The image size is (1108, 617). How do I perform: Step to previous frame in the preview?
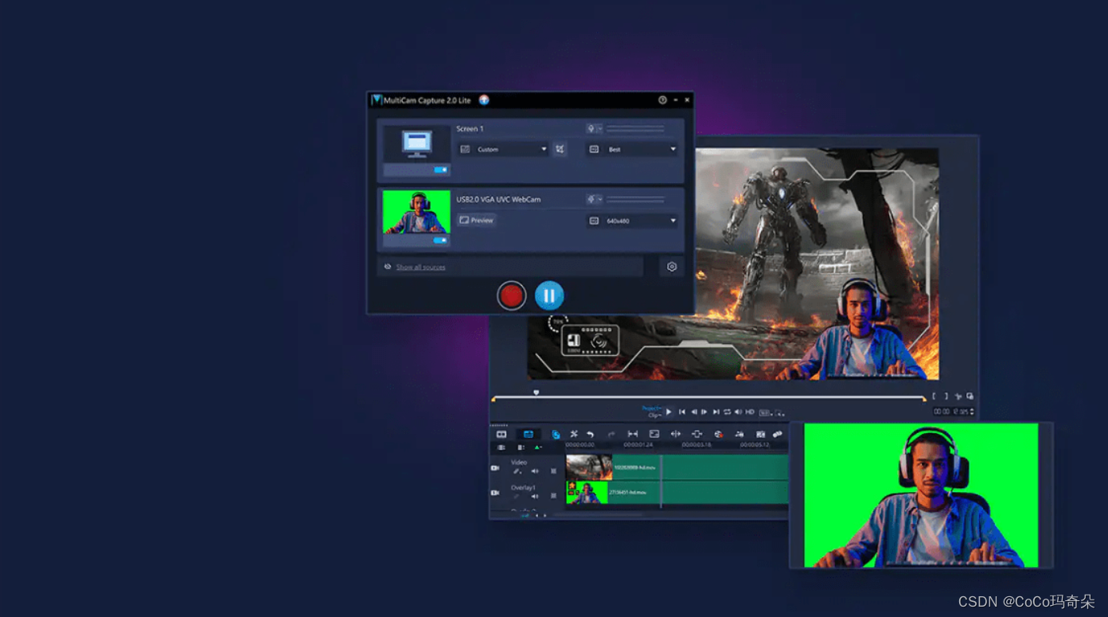(x=693, y=412)
